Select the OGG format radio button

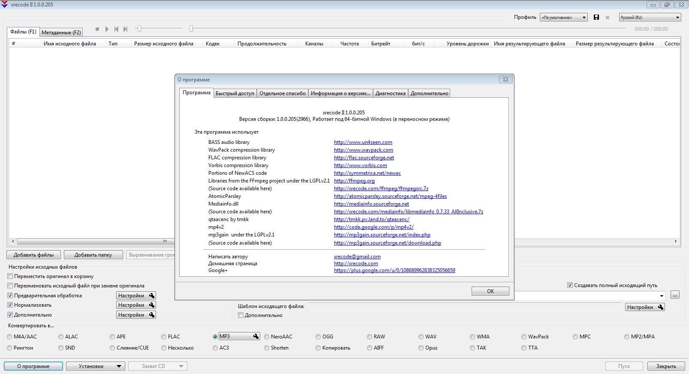[x=318, y=337]
